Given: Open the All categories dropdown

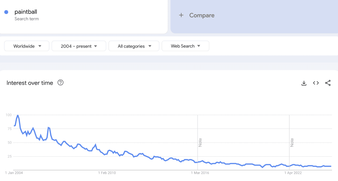Looking at the screenshot, I should 134,46.
